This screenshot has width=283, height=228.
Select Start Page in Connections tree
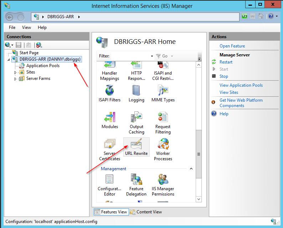click(29, 53)
